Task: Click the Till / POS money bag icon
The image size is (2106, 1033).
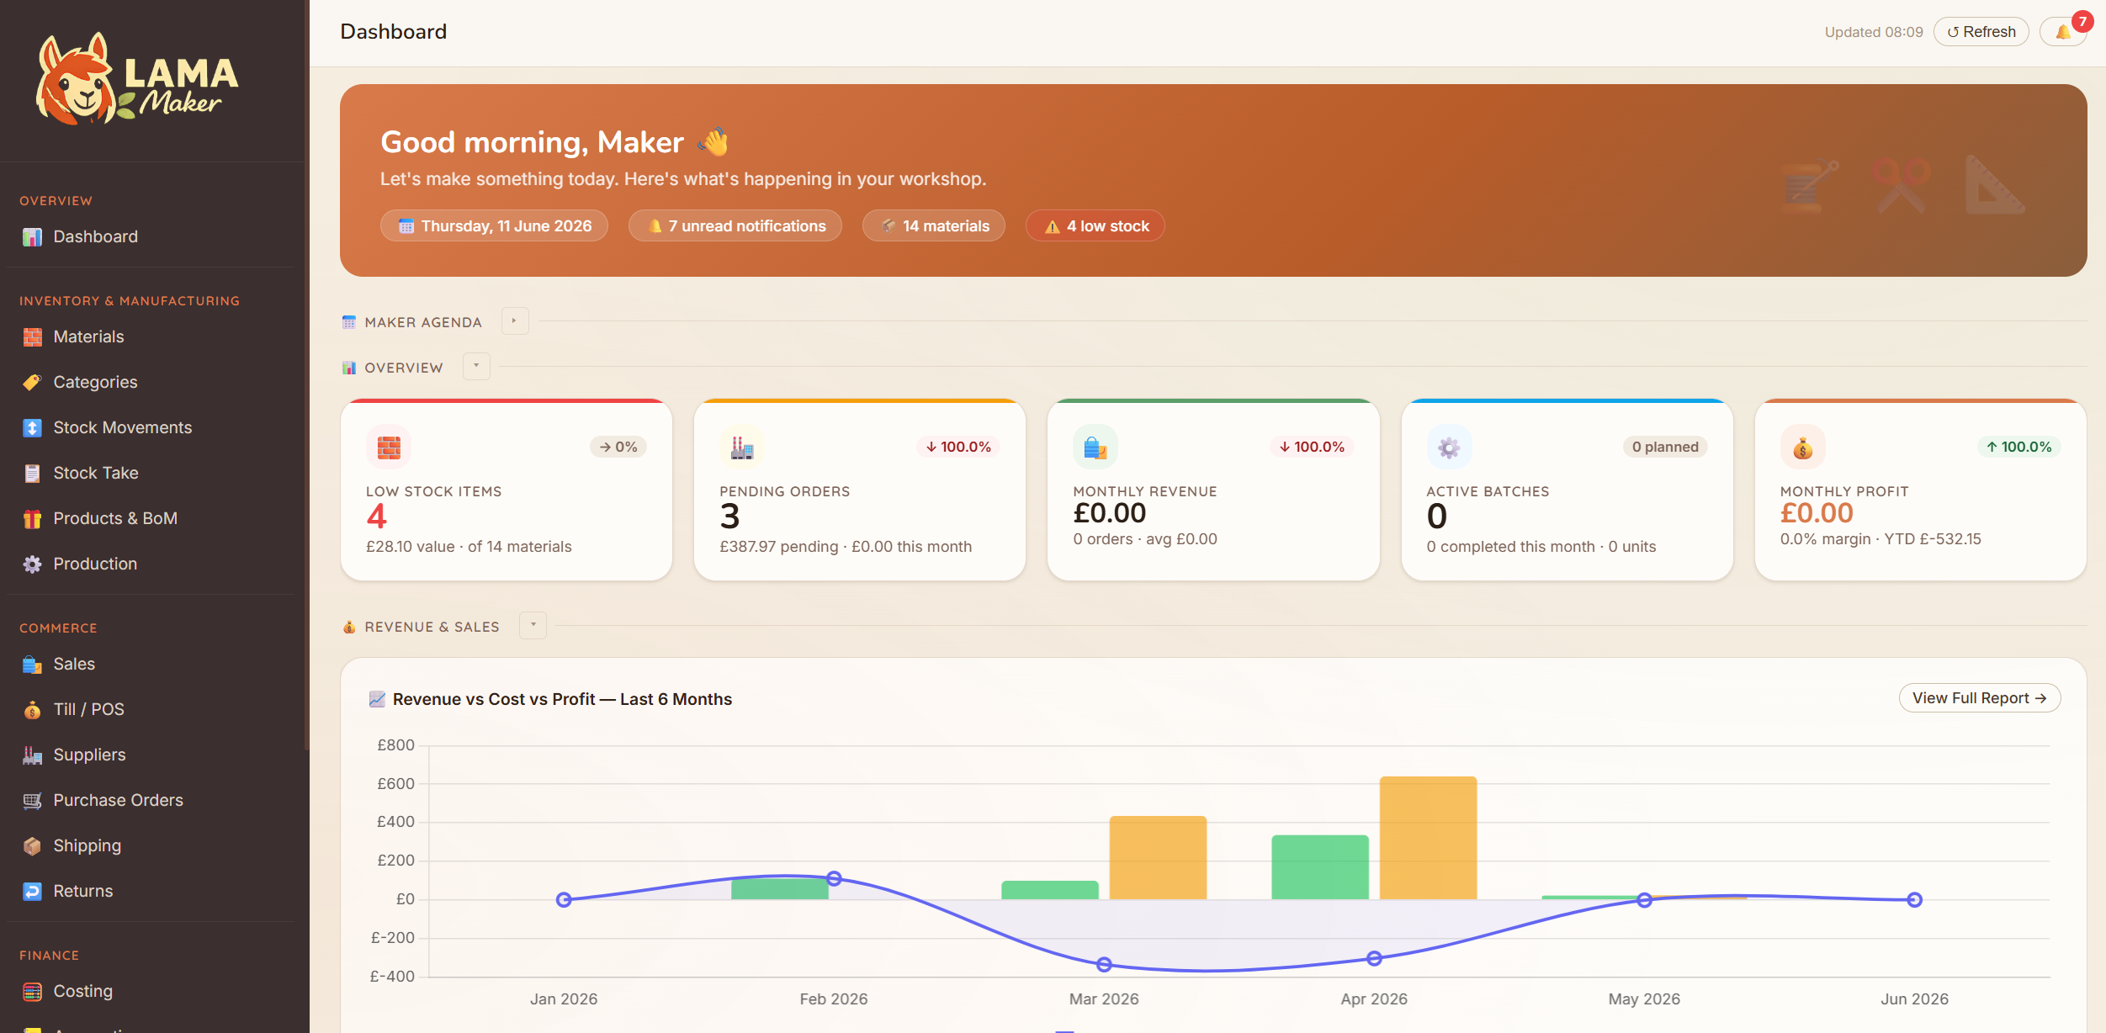Action: 32,710
